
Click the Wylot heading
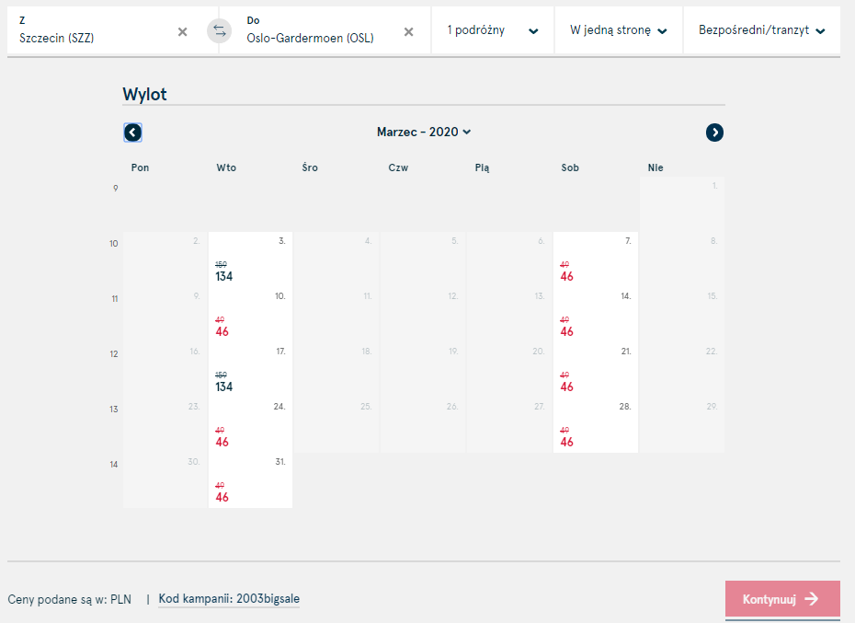[x=144, y=94]
